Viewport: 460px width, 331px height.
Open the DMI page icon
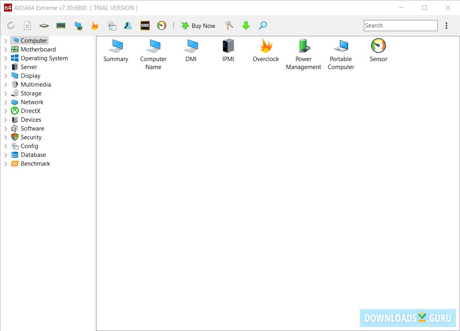(191, 50)
